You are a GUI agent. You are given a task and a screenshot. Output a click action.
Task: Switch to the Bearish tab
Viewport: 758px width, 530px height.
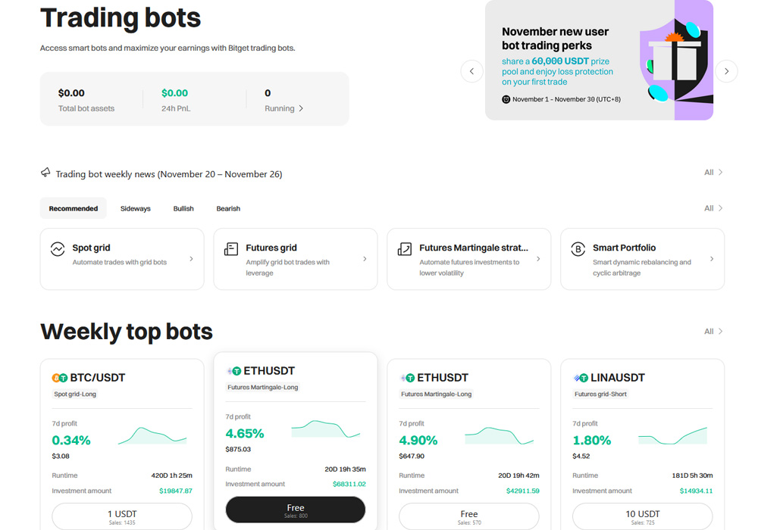point(228,208)
